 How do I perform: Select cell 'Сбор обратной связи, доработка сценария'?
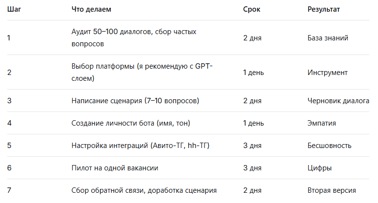point(144,190)
